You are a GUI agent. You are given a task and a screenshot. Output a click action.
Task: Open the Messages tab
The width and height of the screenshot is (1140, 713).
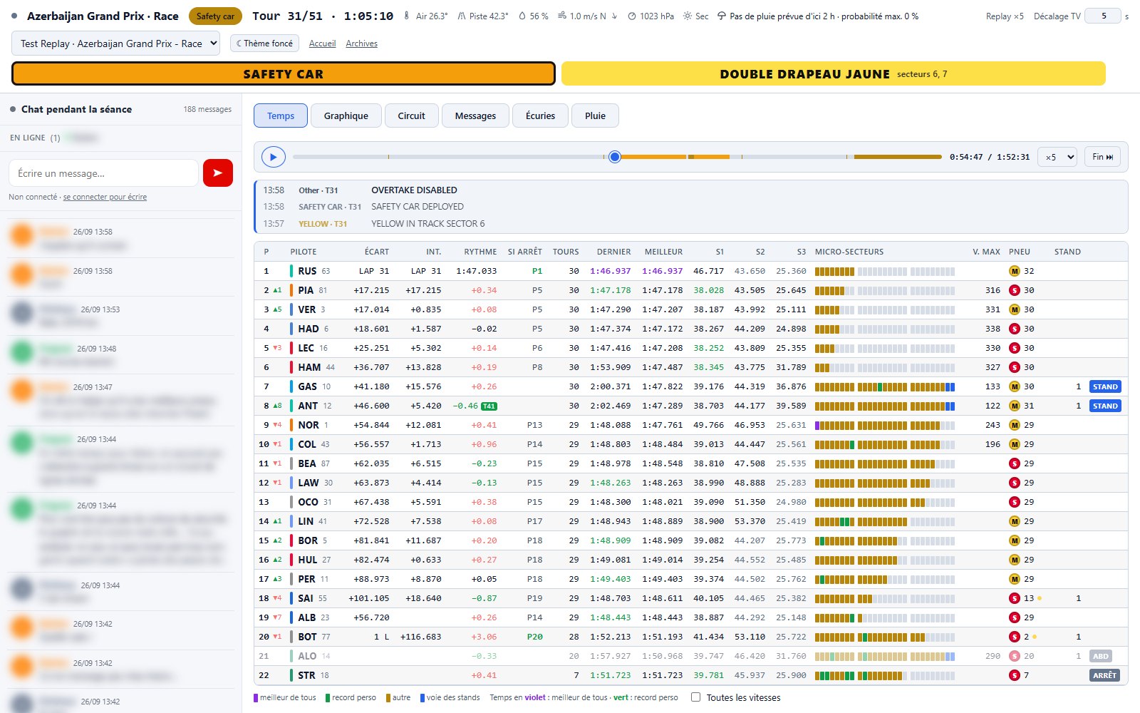click(x=475, y=116)
